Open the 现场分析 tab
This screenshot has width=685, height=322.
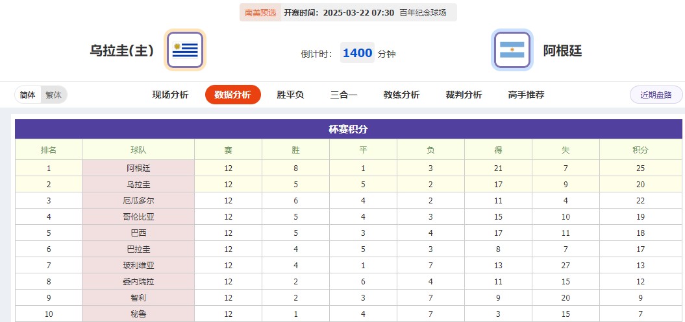coord(170,95)
